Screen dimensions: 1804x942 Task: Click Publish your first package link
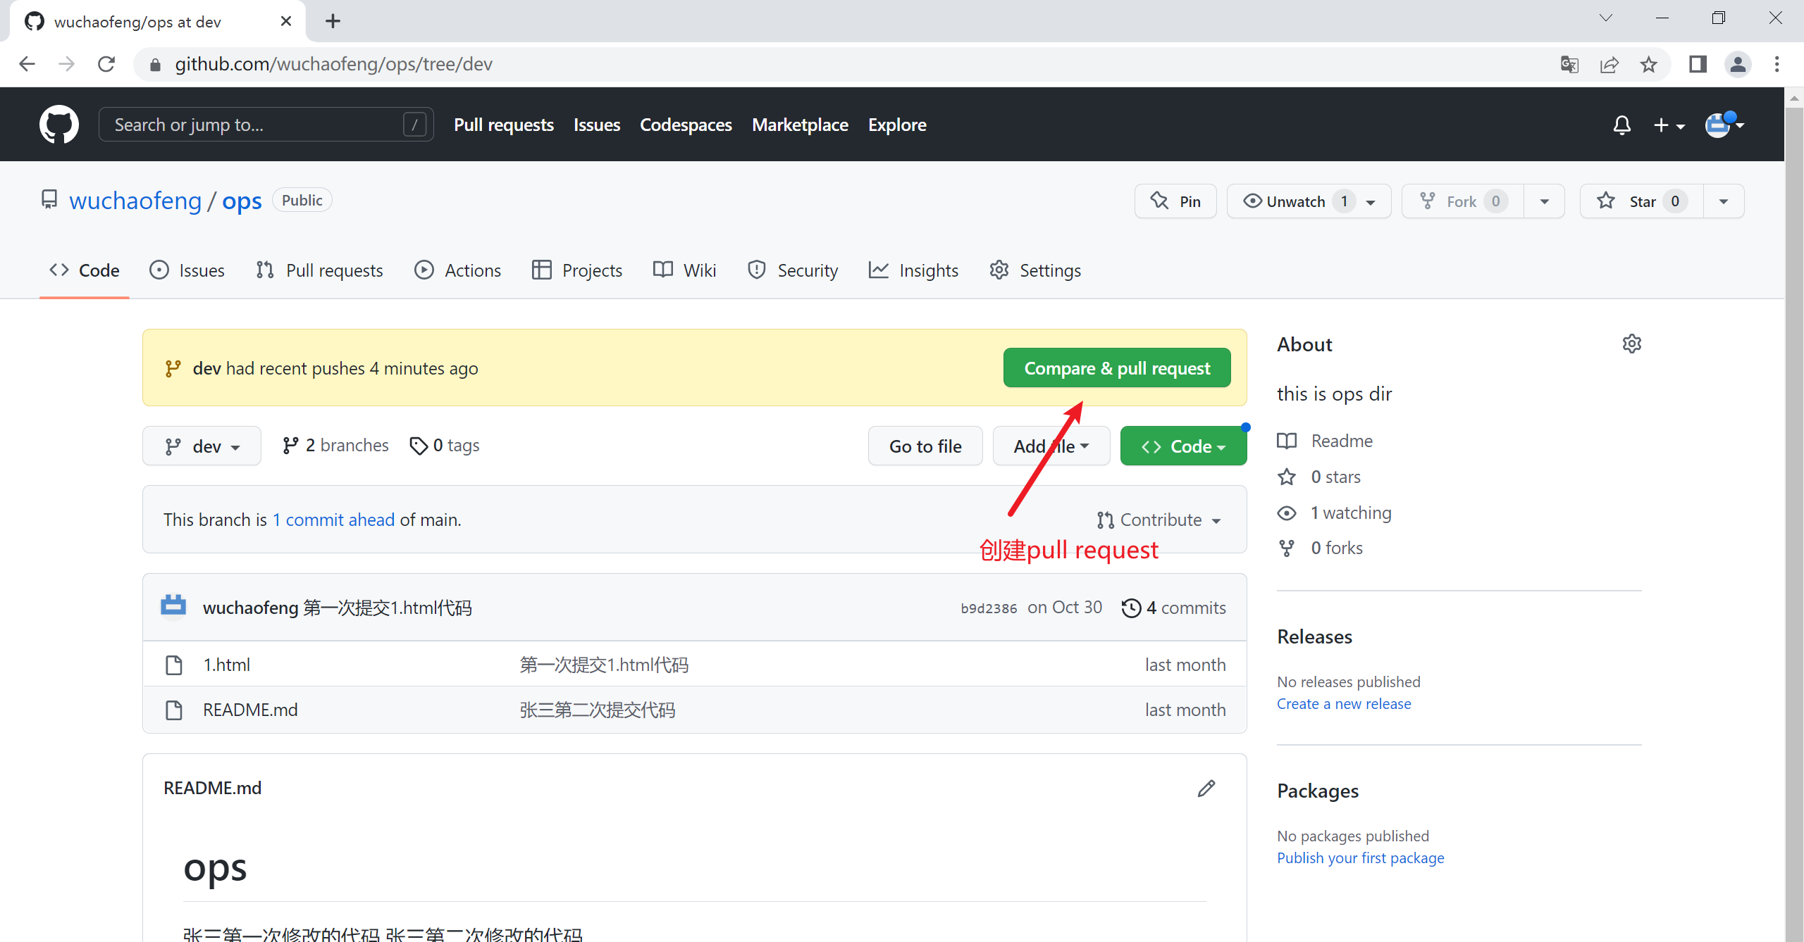click(x=1360, y=858)
